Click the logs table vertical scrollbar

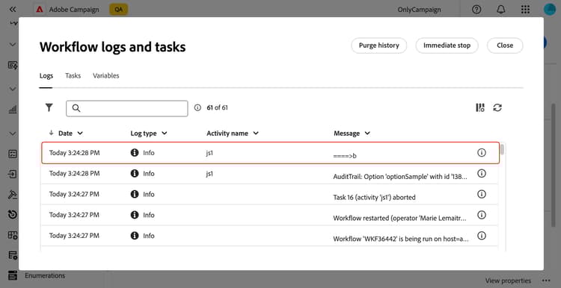[x=503, y=149]
